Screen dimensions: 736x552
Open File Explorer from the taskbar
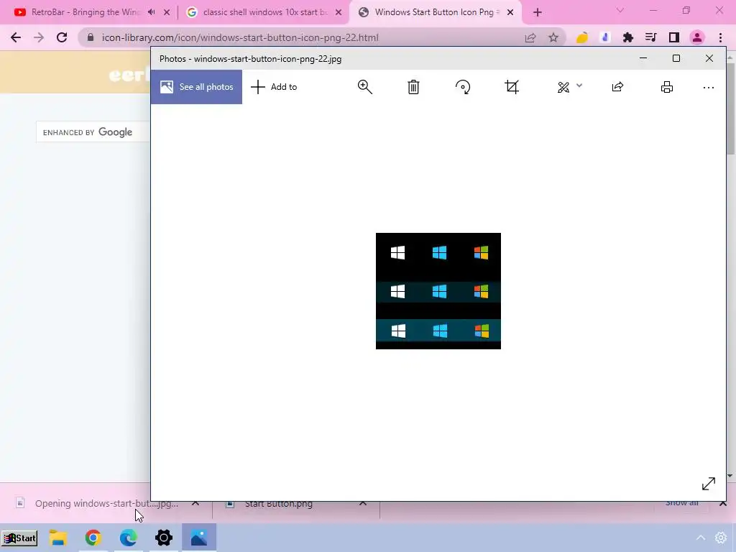coord(58,538)
